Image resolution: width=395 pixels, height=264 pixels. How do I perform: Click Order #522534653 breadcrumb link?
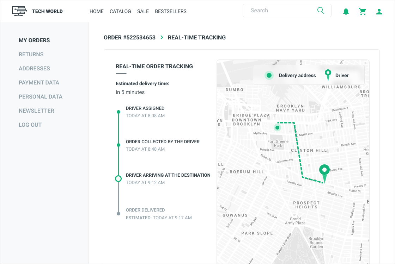coord(129,37)
